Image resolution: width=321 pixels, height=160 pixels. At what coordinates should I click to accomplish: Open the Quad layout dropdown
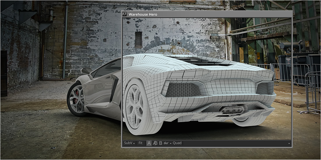point(177,143)
